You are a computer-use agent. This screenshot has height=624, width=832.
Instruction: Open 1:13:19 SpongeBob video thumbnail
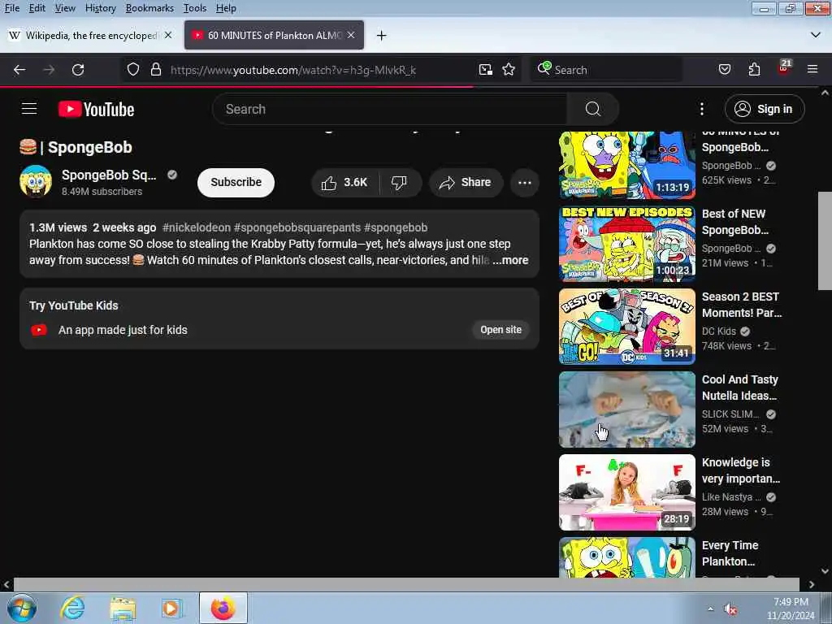click(x=626, y=165)
